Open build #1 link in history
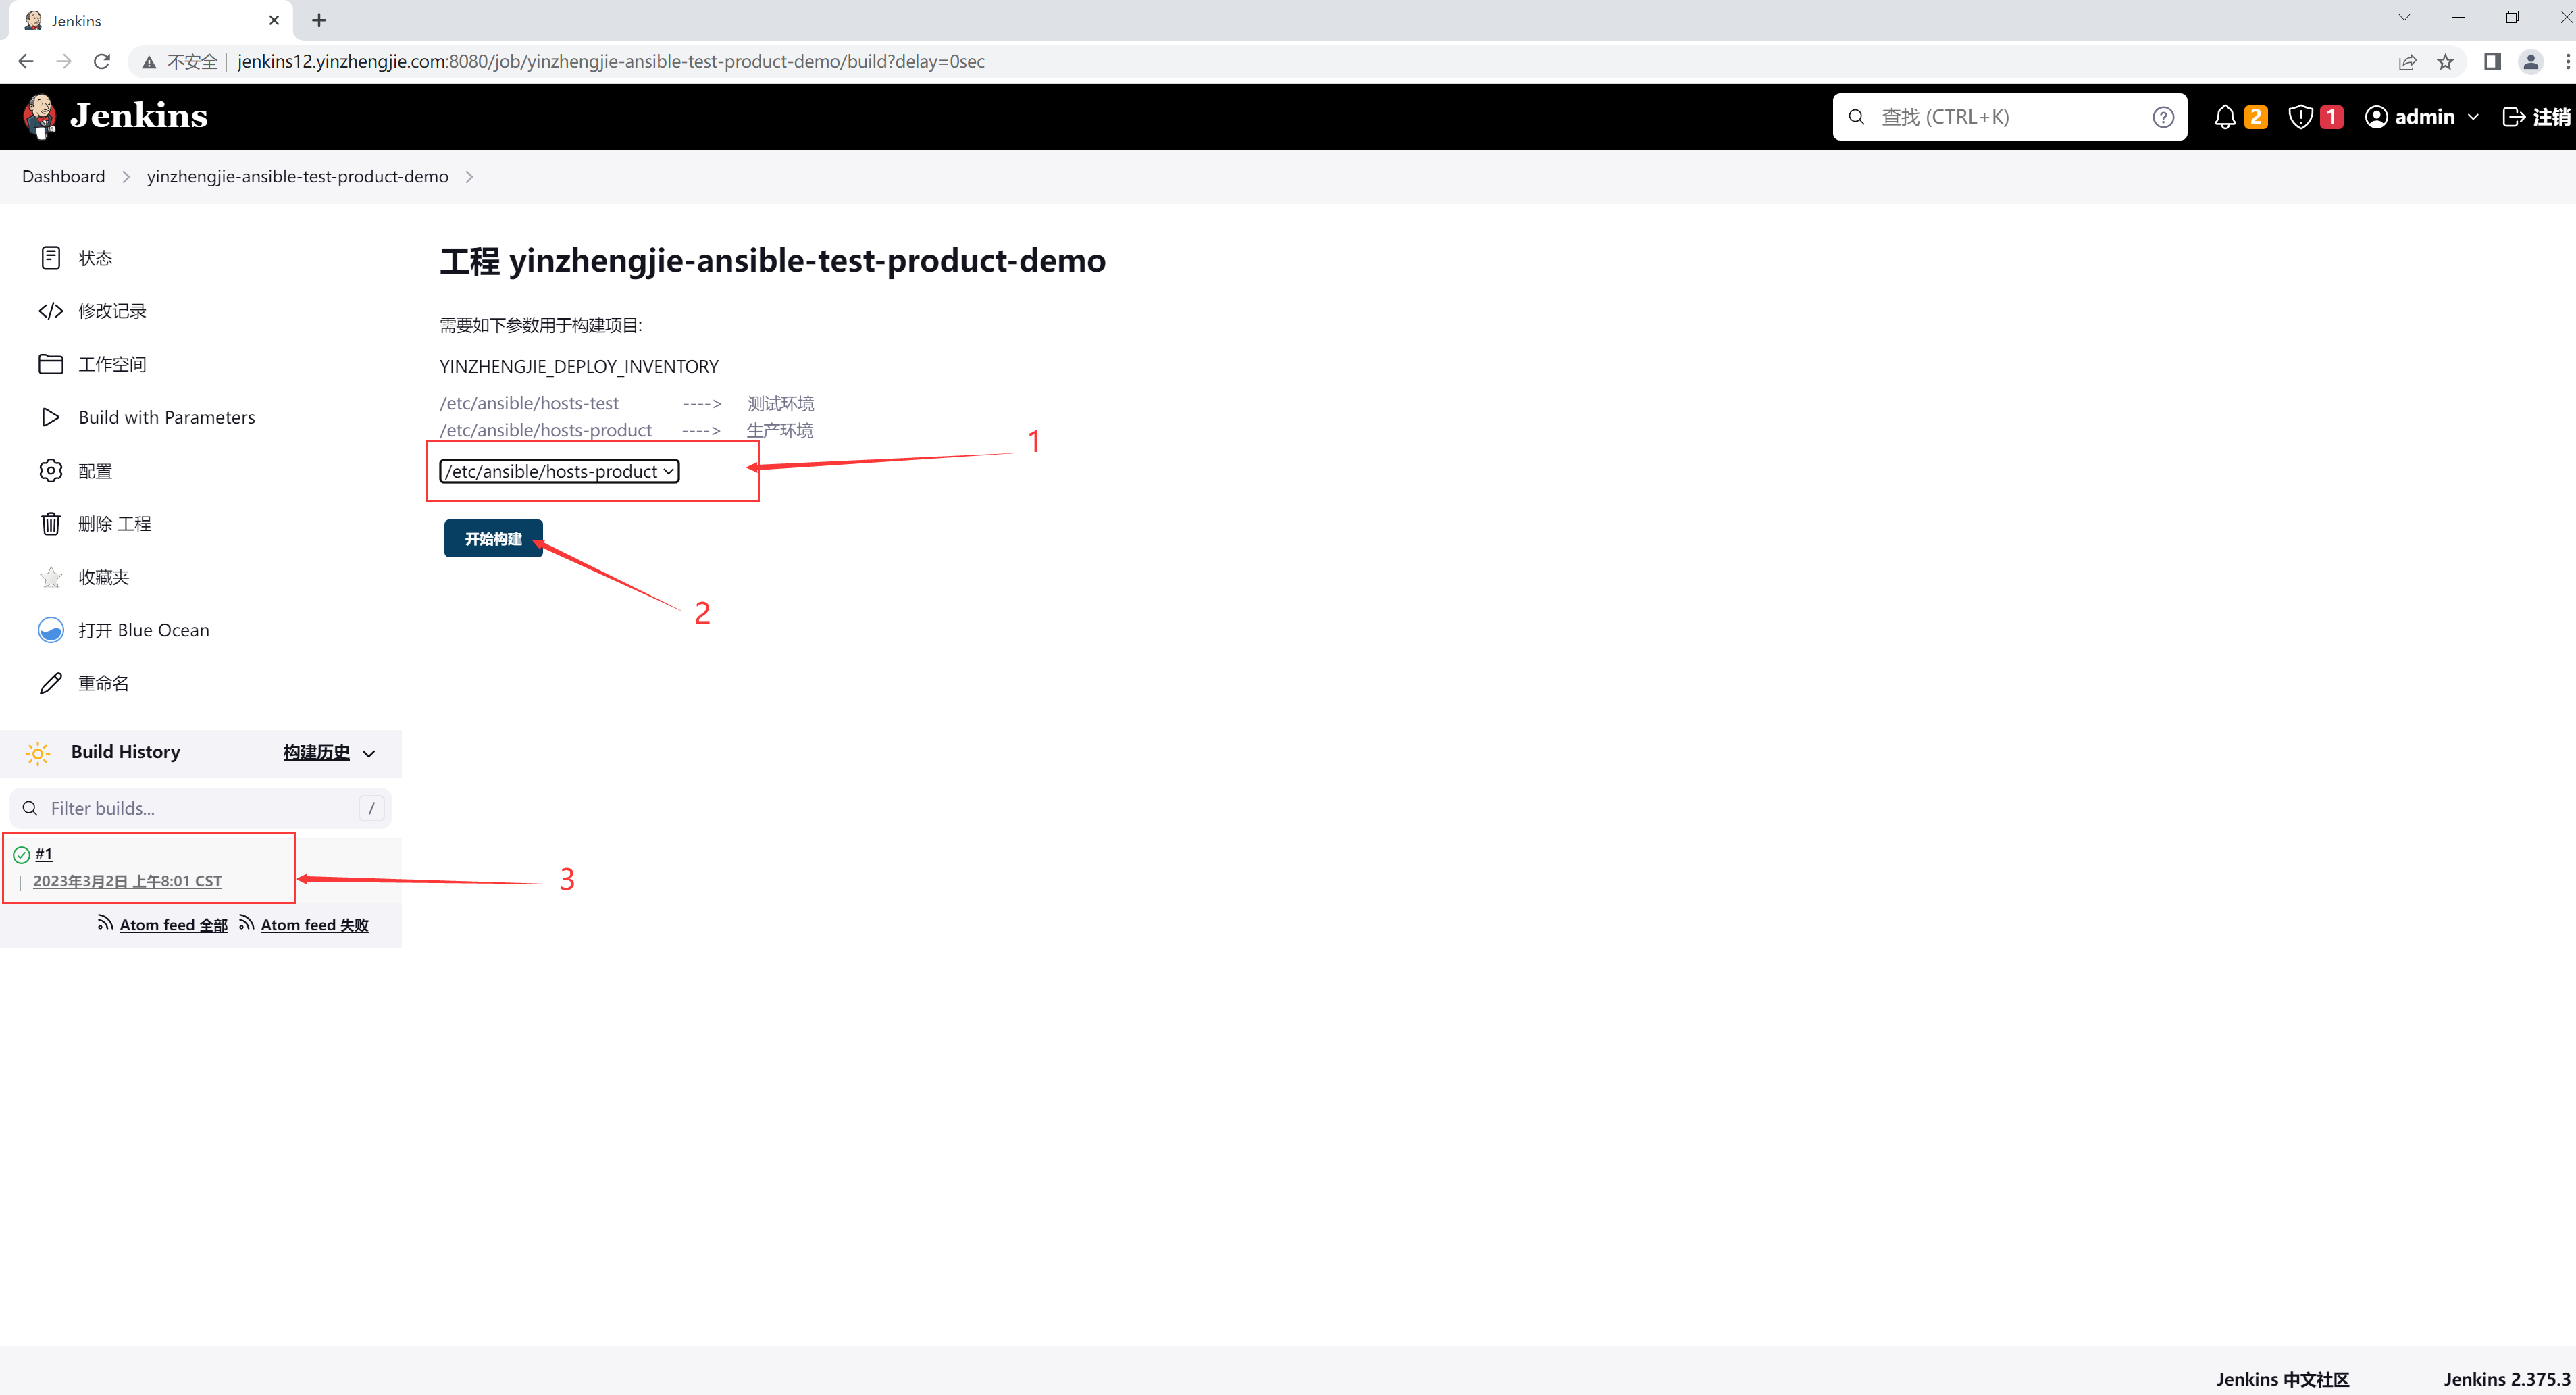The width and height of the screenshot is (2576, 1395). (44, 854)
